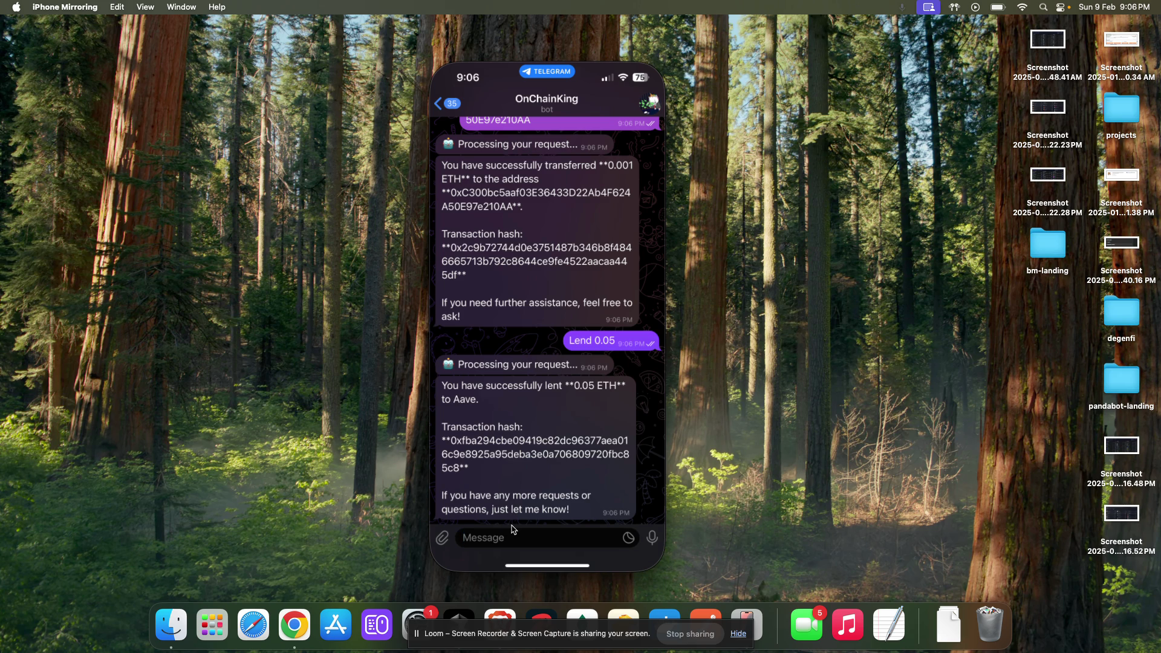Open the Apple menu
Image resolution: width=1161 pixels, height=653 pixels.
tap(16, 7)
